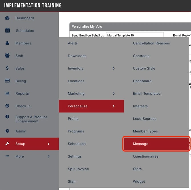Select Email Templates from Personalize menu

pyautogui.click(x=147, y=94)
